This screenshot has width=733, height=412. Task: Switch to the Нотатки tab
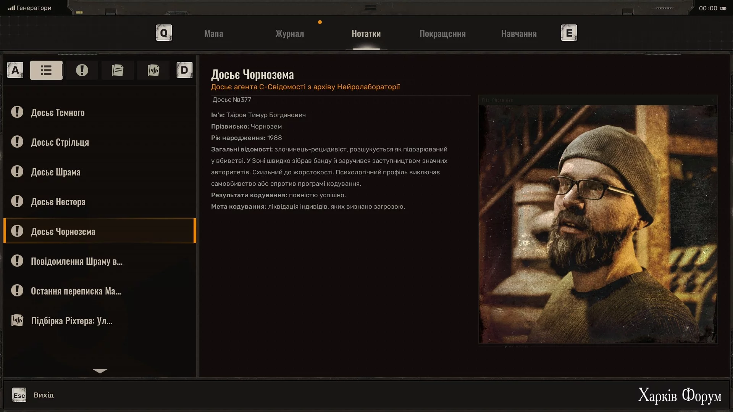(366, 34)
